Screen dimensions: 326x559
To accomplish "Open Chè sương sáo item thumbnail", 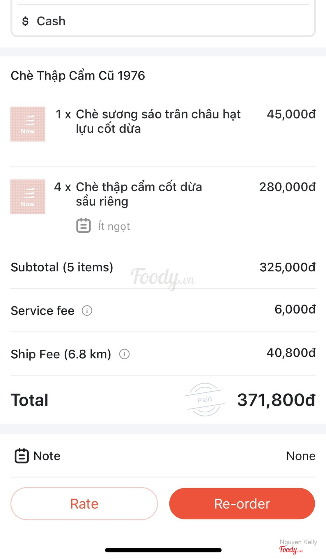I will point(28,124).
